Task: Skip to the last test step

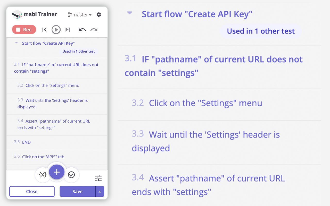Action: (68, 29)
